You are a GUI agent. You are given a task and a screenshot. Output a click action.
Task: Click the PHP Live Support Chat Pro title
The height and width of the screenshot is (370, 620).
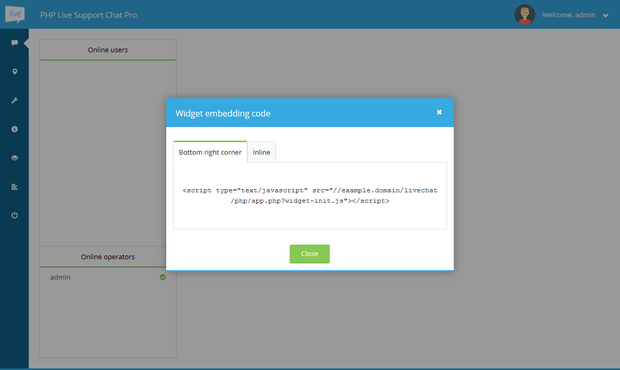(x=88, y=15)
